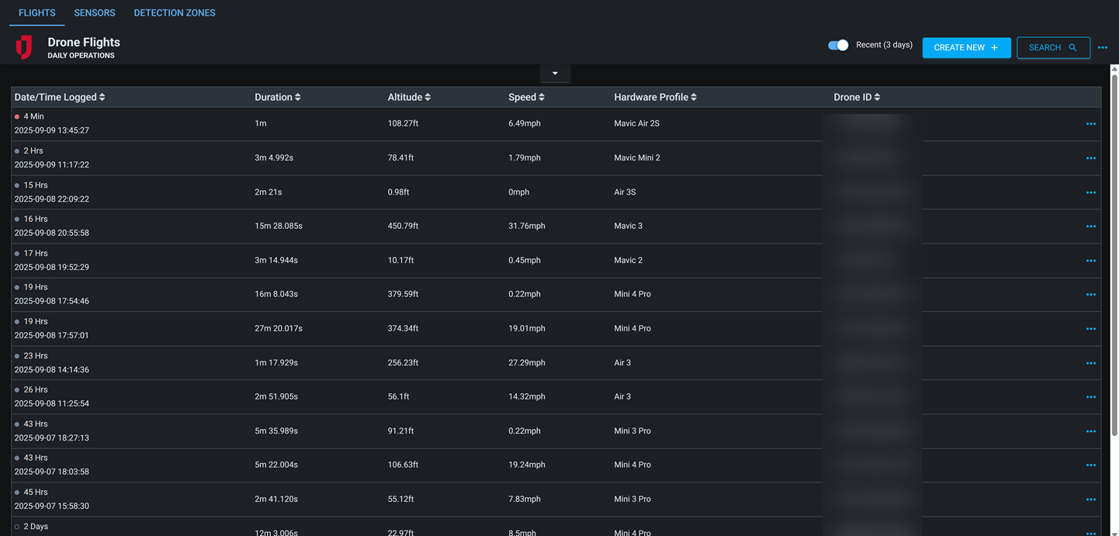The image size is (1119, 536).
Task: Click the red shield application logo
Action: (24, 47)
